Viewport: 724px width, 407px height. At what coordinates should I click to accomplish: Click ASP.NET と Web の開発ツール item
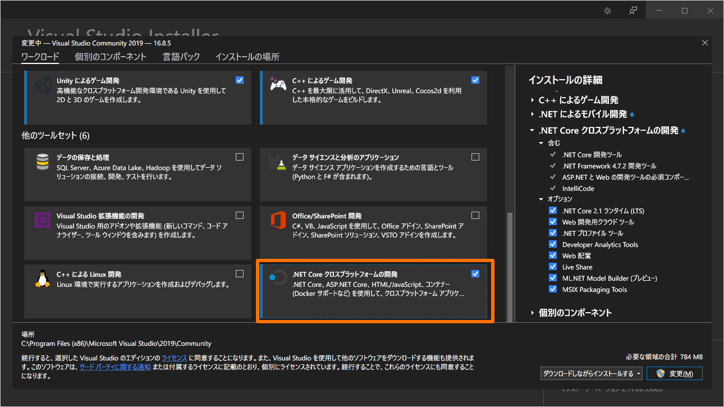point(625,177)
